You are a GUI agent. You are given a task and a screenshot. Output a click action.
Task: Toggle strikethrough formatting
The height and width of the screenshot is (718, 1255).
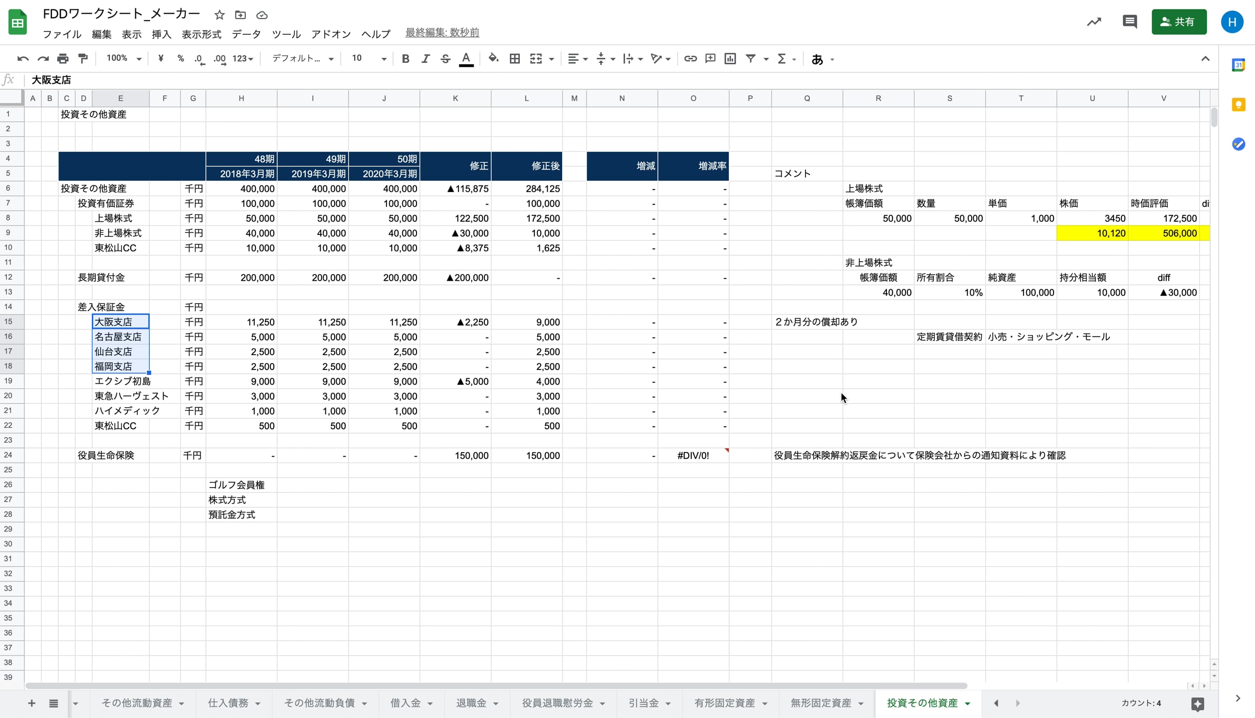point(445,59)
